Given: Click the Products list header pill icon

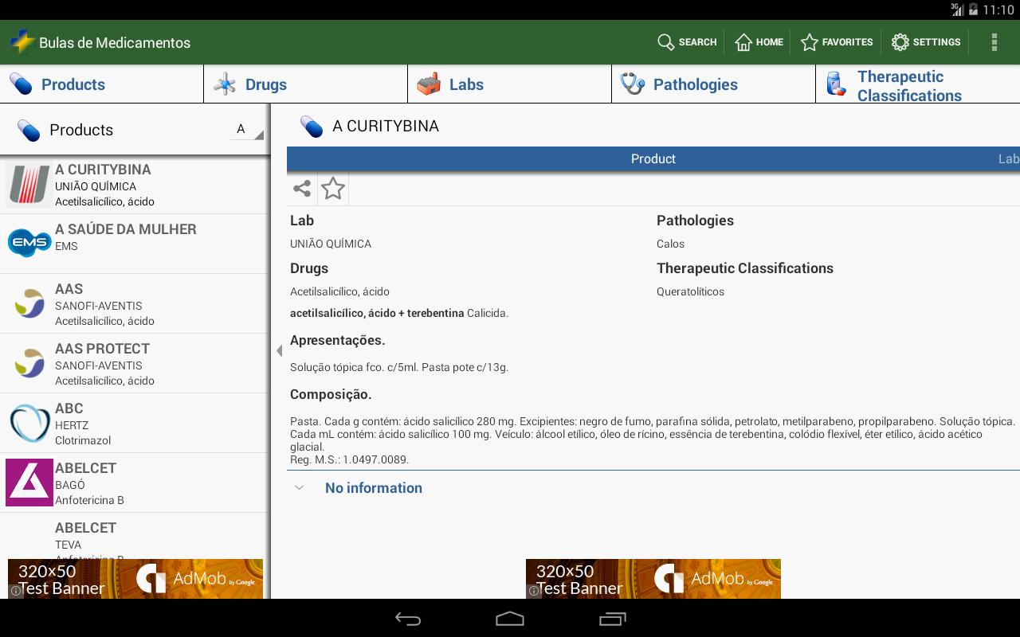Looking at the screenshot, I should point(29,130).
